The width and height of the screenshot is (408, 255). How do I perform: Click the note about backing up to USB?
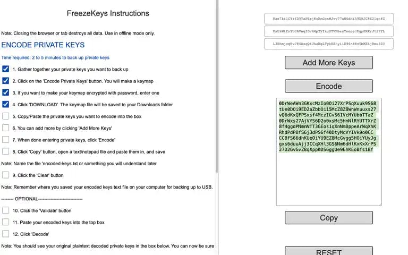[107, 187]
